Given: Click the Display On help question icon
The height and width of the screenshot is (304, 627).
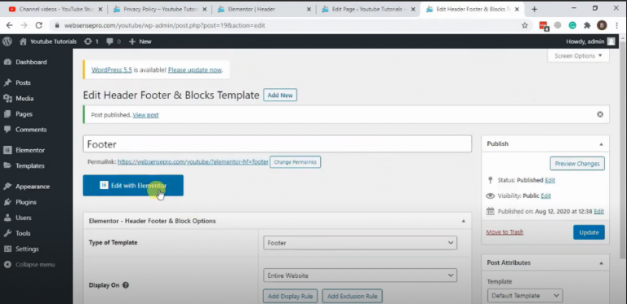Looking at the screenshot, I should pos(126,285).
